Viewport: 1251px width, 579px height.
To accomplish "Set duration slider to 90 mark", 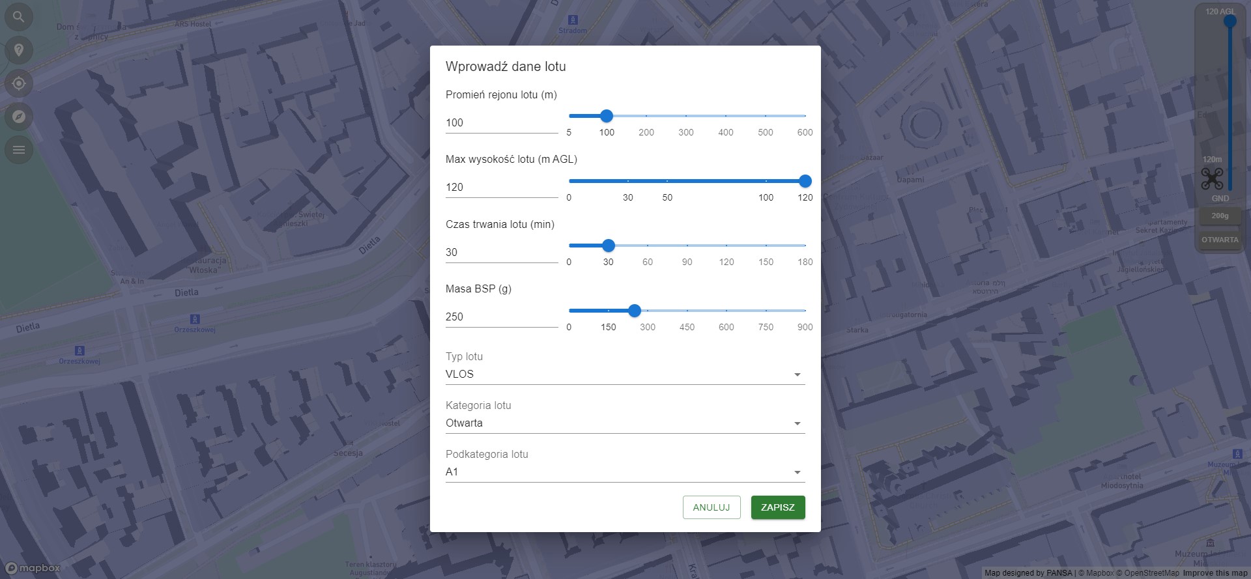I will click(687, 246).
